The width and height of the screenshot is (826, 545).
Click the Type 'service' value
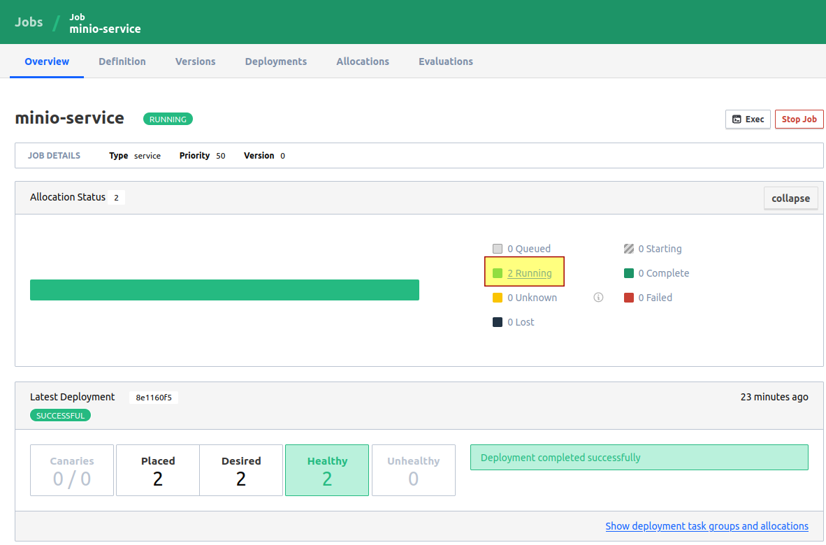click(x=147, y=156)
